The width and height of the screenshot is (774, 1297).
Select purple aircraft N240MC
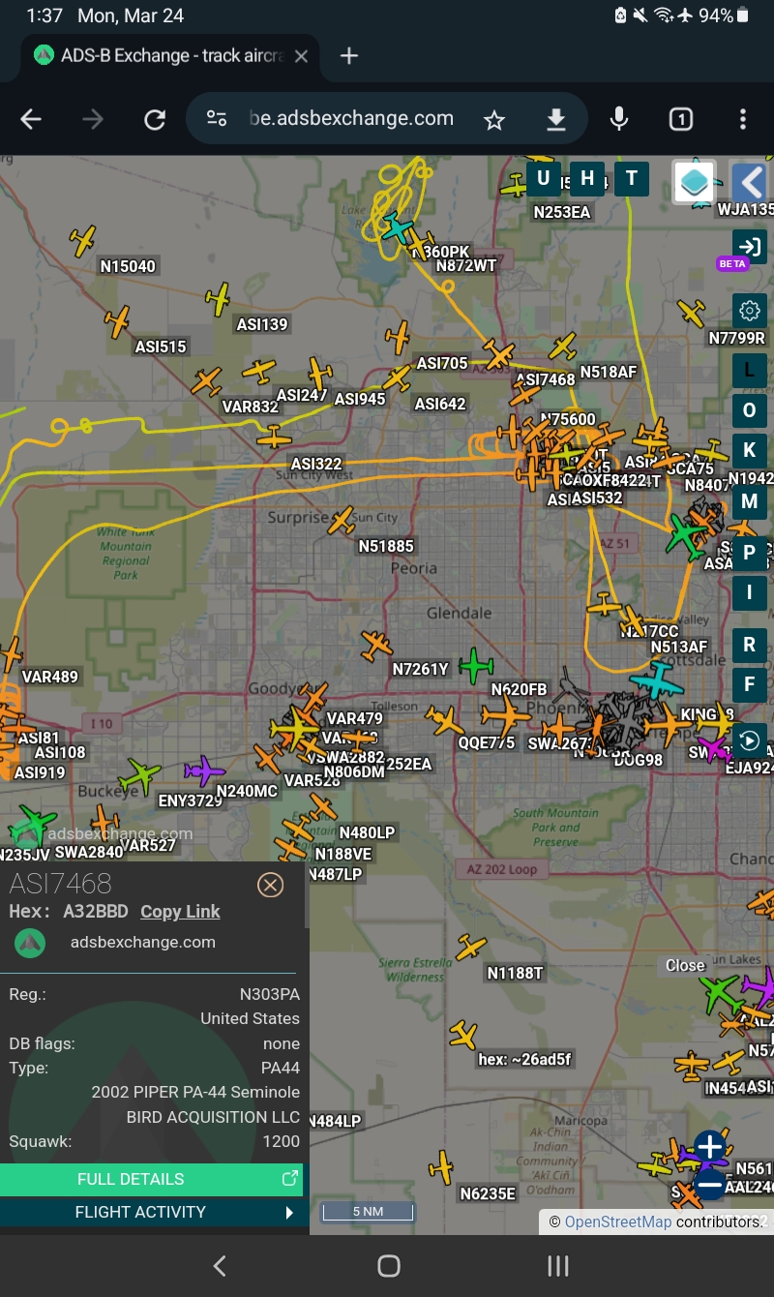click(x=204, y=771)
